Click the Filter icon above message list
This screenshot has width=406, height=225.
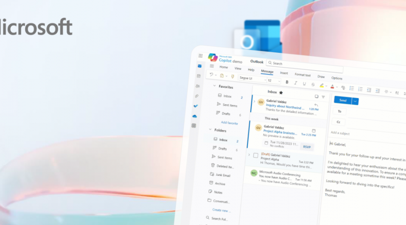[x=323, y=97]
